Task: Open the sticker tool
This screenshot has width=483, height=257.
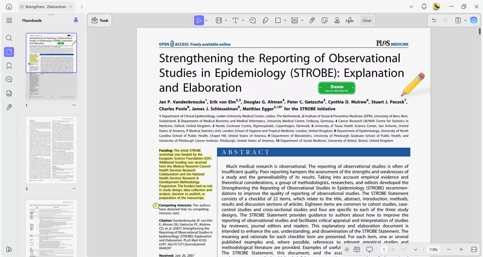Action: coord(324,20)
